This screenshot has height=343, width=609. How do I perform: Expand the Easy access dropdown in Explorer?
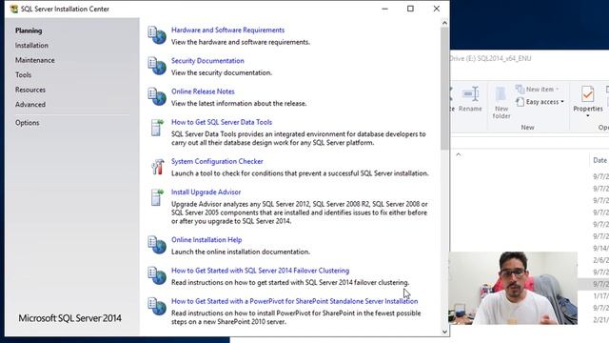562,102
